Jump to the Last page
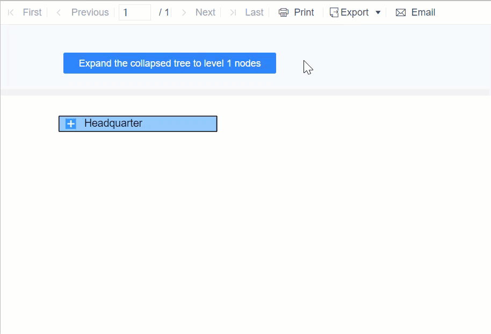 coord(254,12)
